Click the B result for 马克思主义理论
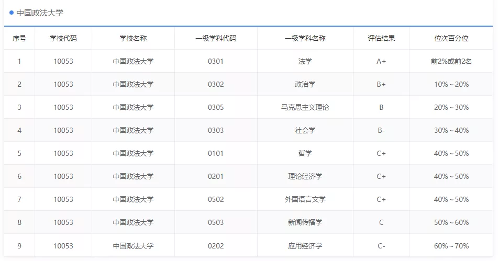Screen dimensions: 498x261 click(x=381, y=107)
